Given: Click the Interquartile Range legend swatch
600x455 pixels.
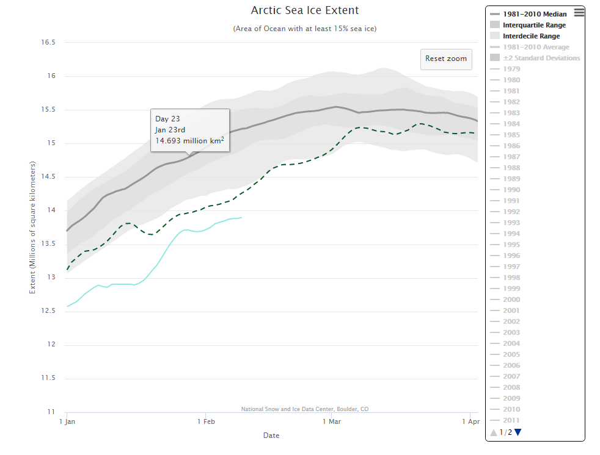Looking at the screenshot, I should click(x=495, y=25).
